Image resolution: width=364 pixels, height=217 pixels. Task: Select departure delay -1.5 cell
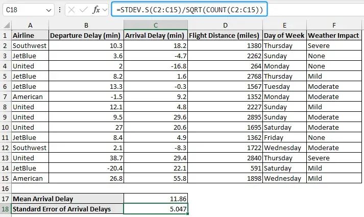coord(86,97)
